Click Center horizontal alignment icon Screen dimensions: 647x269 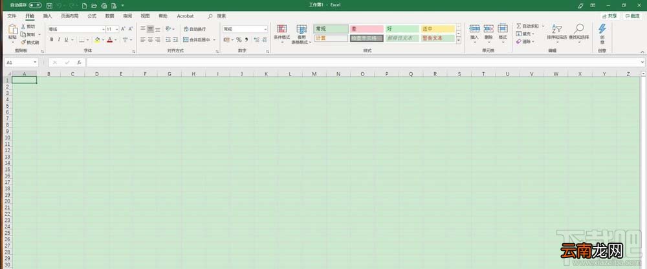pos(151,40)
